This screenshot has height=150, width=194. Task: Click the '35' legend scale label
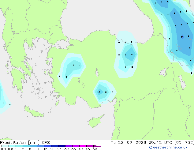click(73, 149)
